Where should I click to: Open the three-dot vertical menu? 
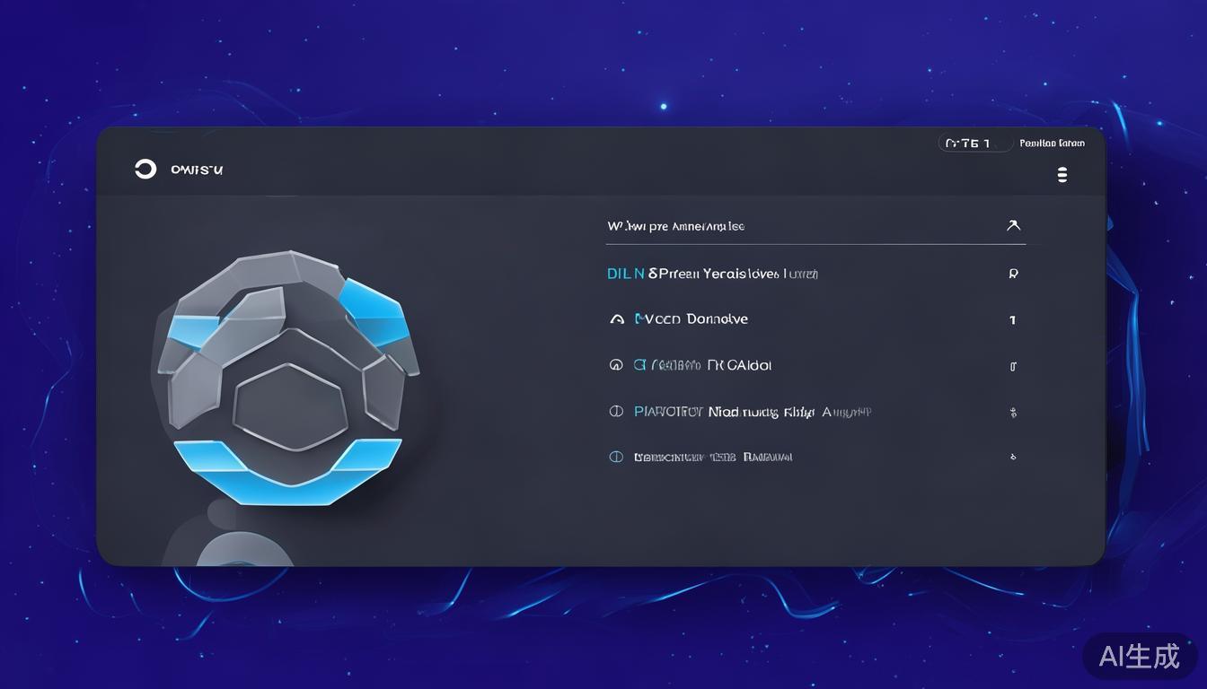click(1062, 175)
